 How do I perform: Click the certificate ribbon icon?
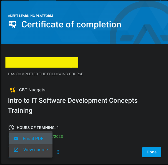tap(12, 24)
